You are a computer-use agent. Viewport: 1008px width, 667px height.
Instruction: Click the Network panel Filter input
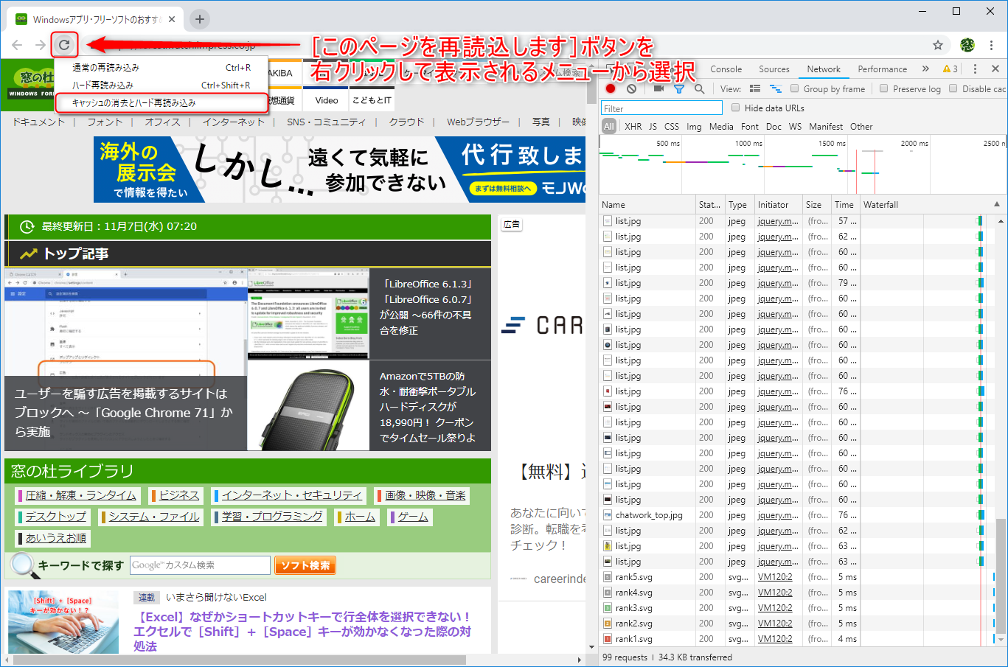point(661,108)
